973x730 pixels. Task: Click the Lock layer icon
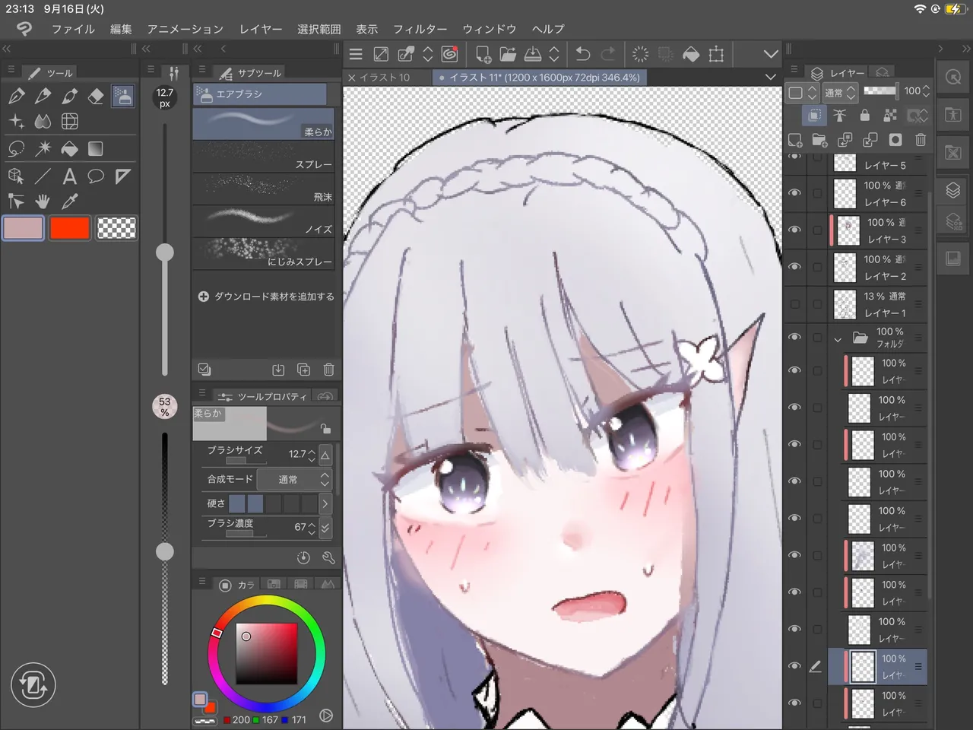[x=864, y=116]
